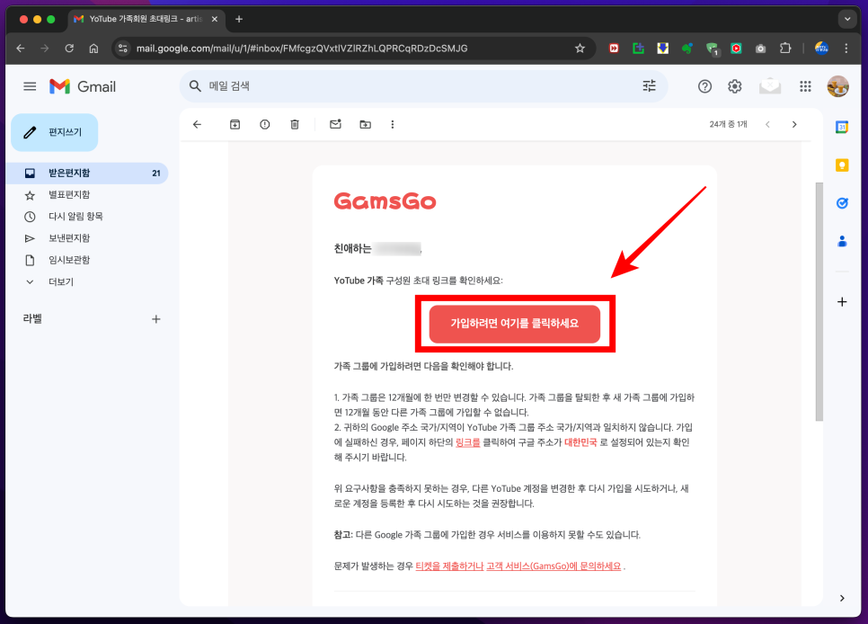This screenshot has width=868, height=624.
Task: Mark email as unread
Action: [335, 124]
